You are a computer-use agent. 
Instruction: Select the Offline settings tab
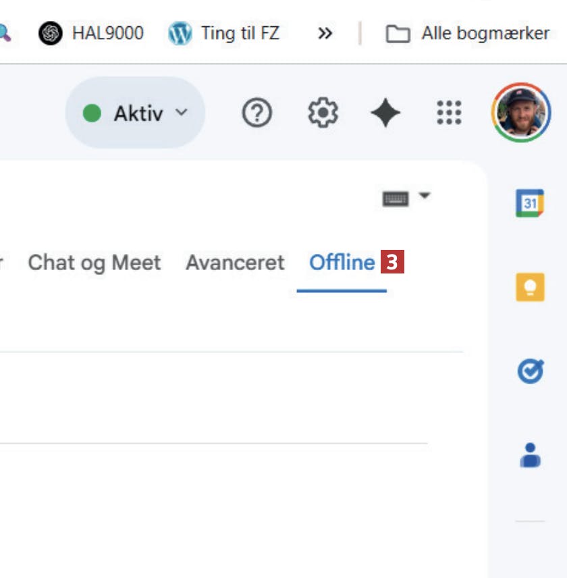coord(342,263)
